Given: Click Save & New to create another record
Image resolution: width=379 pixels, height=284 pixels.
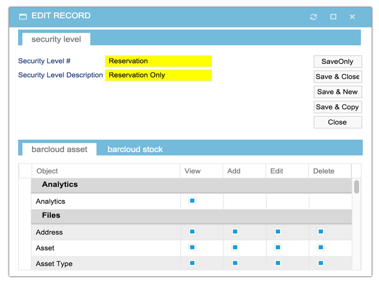Looking at the screenshot, I should 338,92.
